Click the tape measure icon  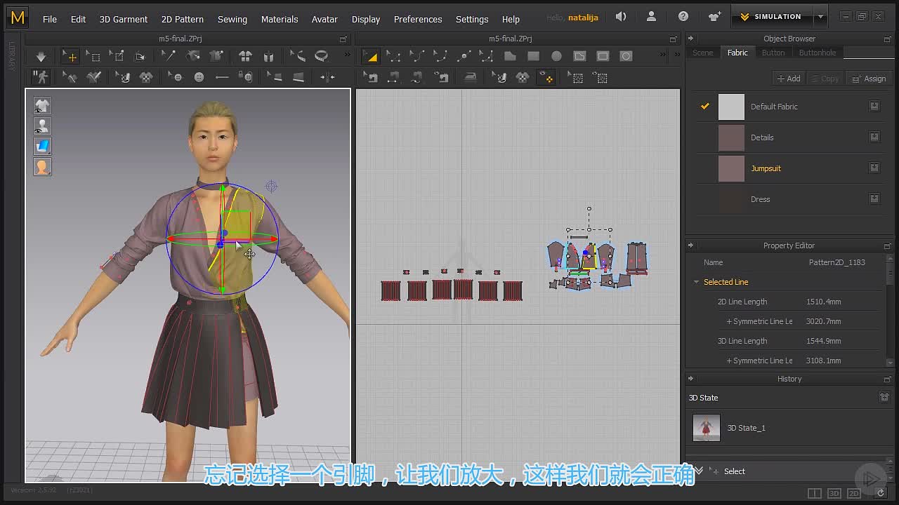(322, 56)
